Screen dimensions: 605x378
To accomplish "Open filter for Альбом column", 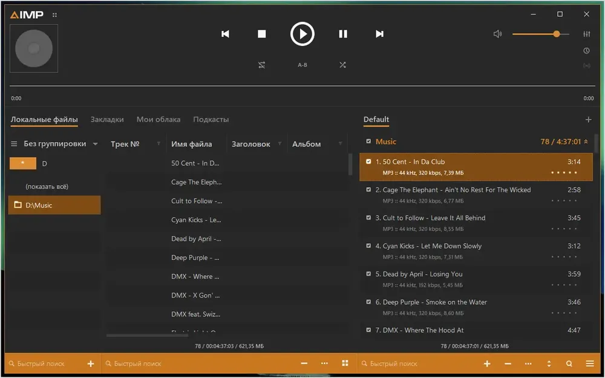I will [x=340, y=143].
